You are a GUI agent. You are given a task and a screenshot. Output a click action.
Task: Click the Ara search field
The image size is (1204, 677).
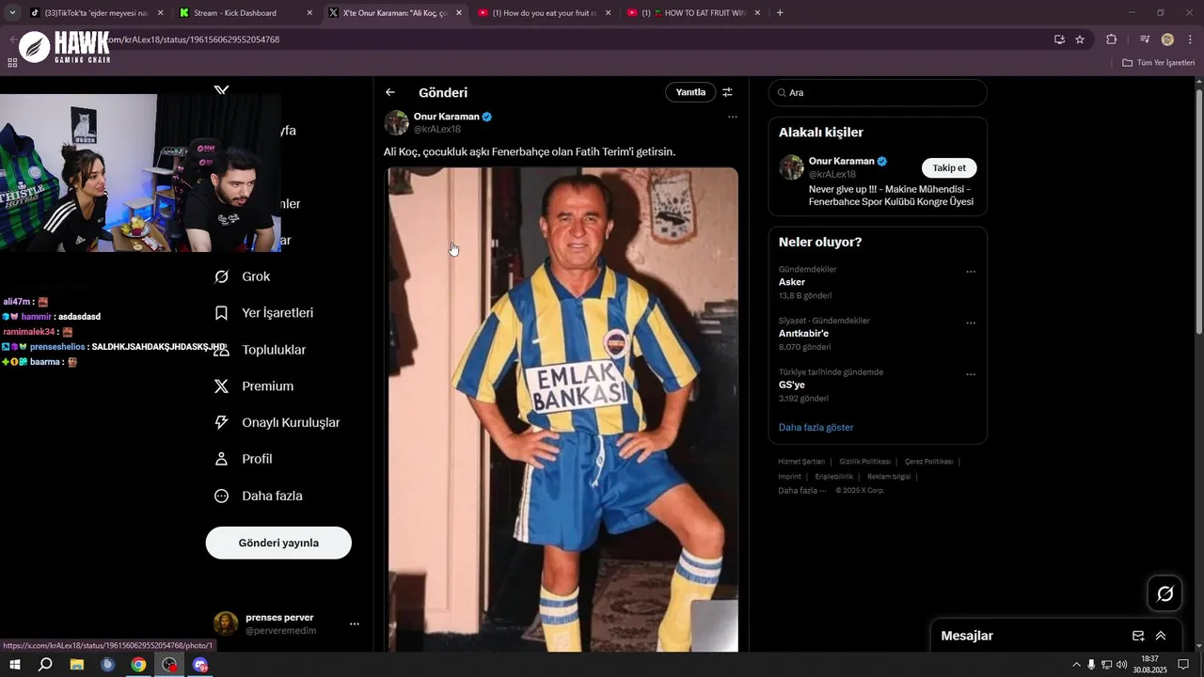point(878,93)
